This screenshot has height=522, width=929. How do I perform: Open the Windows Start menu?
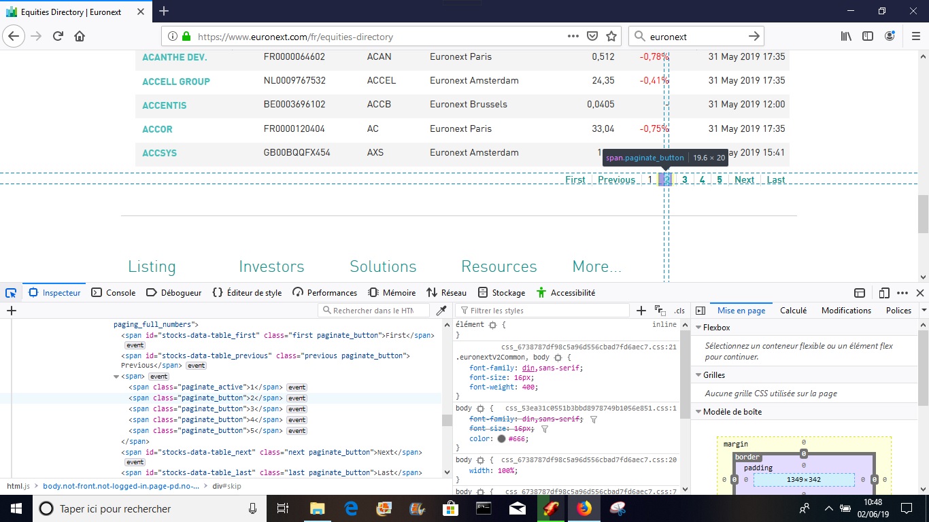click(x=15, y=508)
